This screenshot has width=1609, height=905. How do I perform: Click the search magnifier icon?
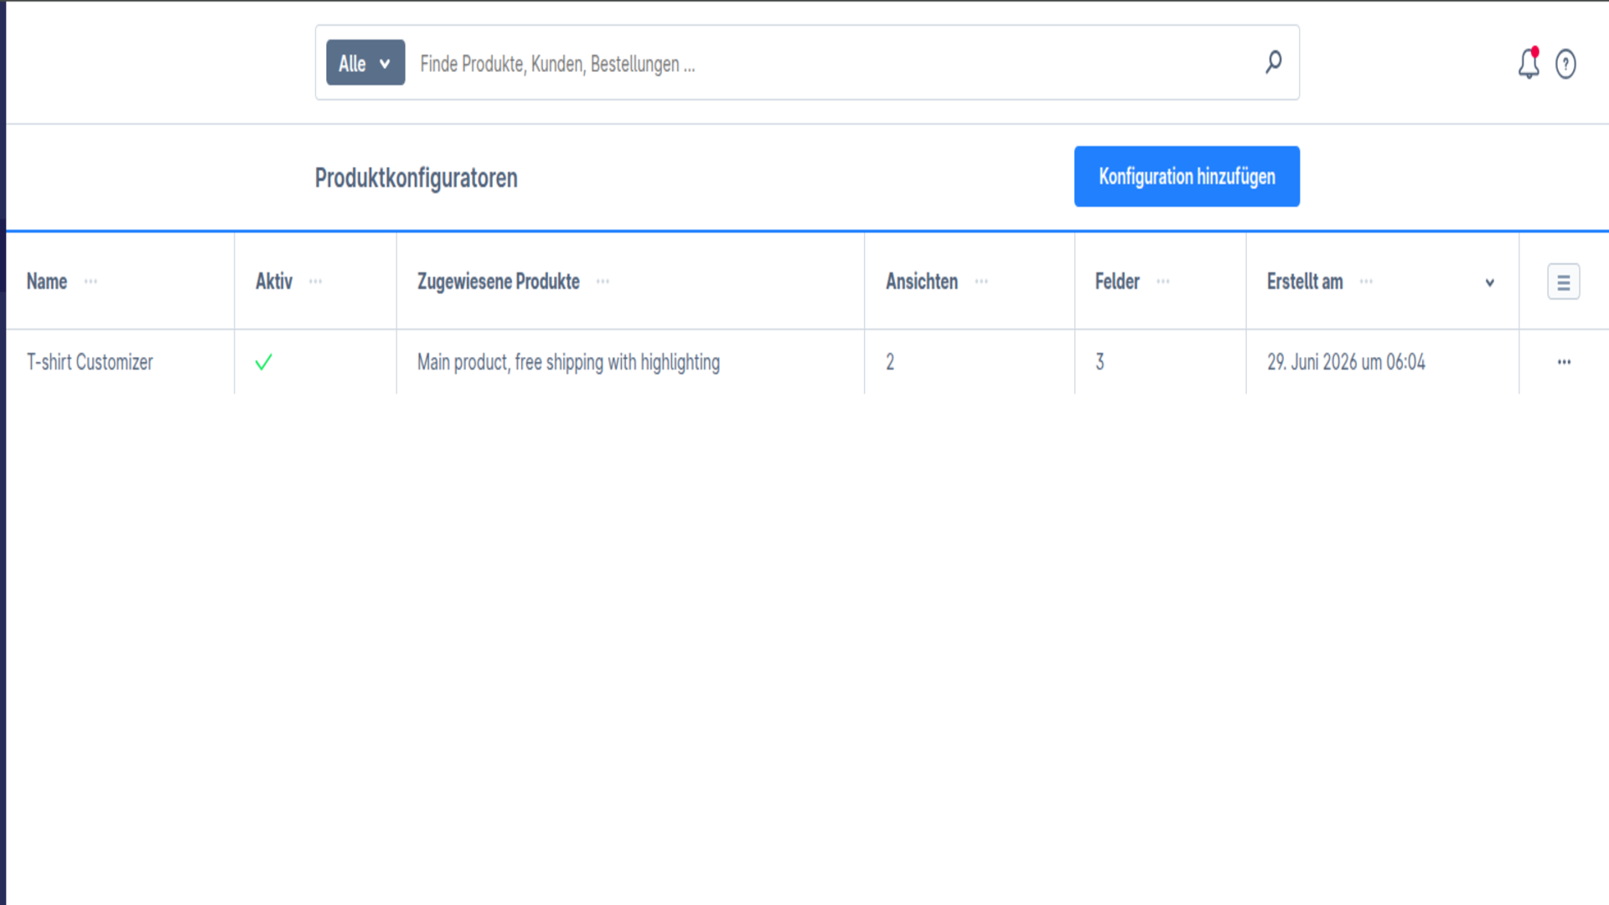[x=1273, y=62]
